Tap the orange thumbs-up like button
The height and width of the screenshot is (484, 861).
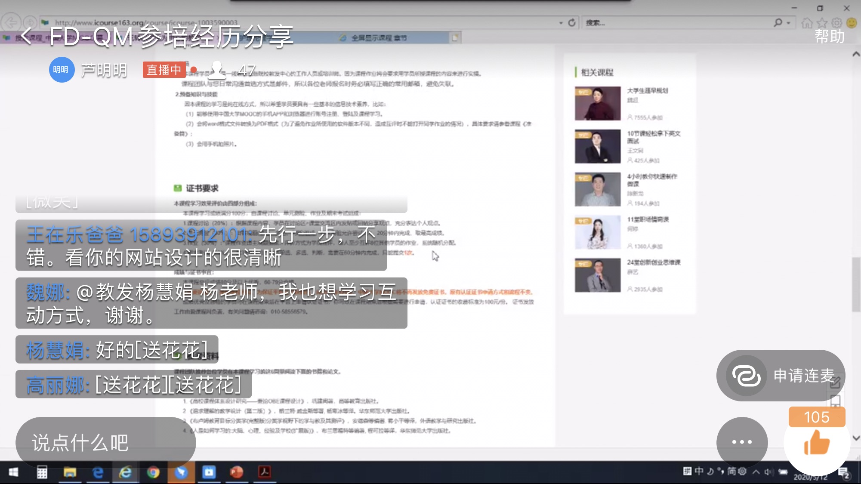click(x=816, y=443)
